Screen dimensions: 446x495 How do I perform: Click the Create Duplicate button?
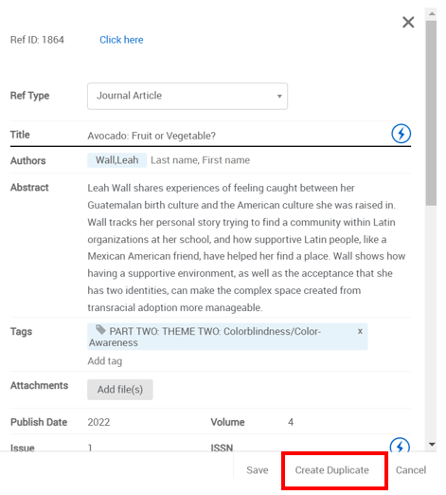point(331,470)
